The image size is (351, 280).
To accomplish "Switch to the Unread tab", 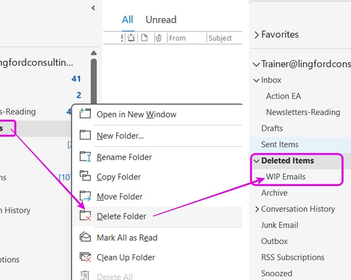I will tap(161, 20).
